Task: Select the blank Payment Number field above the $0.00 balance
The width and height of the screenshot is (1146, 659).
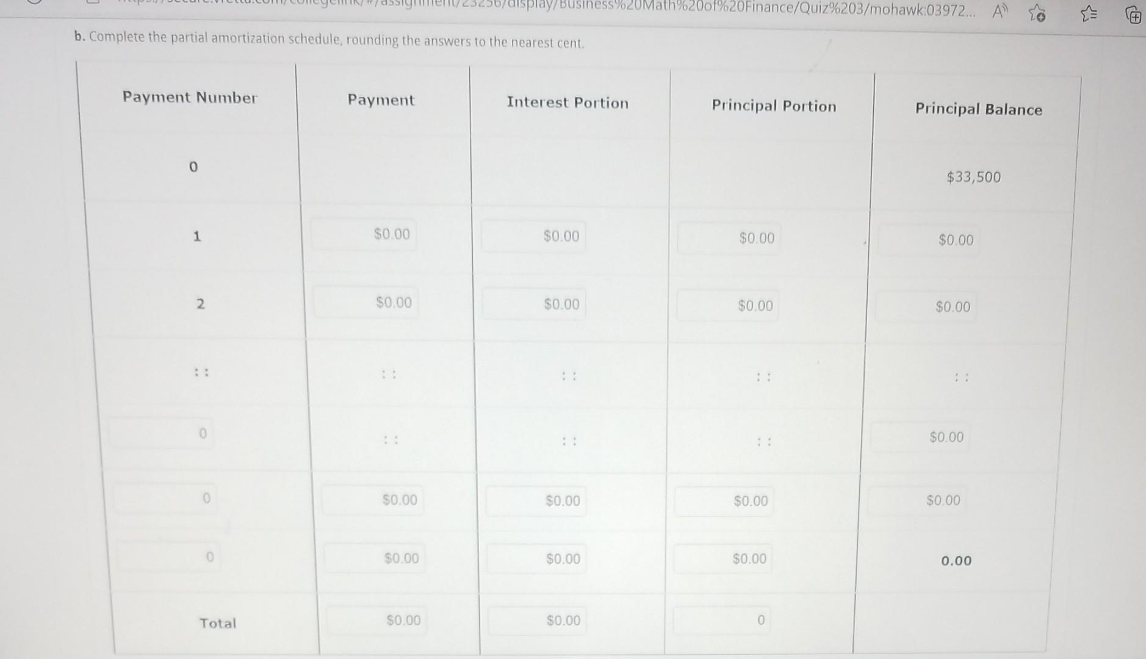Action: coord(161,433)
